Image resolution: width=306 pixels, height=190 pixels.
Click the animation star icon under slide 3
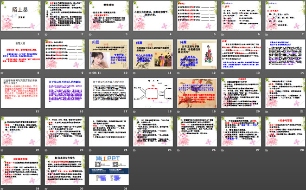(90, 34)
